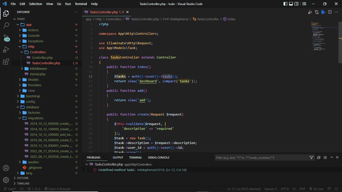Click the synchronize changes icon in status bar
This screenshot has height=192, width=342.
coord(22,189)
